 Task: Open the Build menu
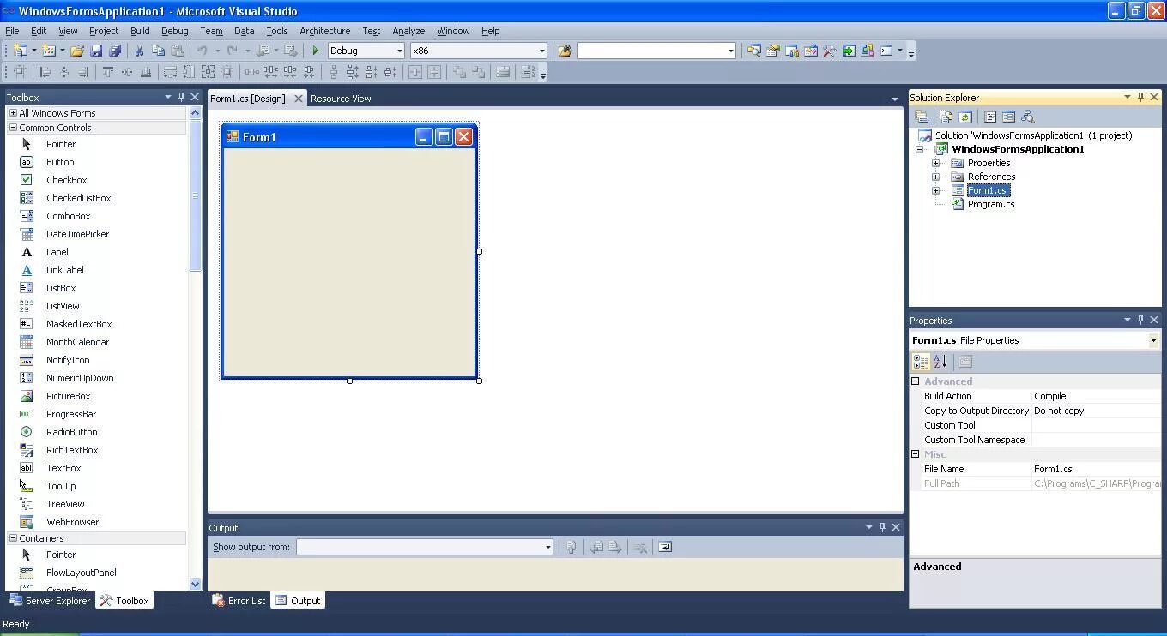click(140, 31)
